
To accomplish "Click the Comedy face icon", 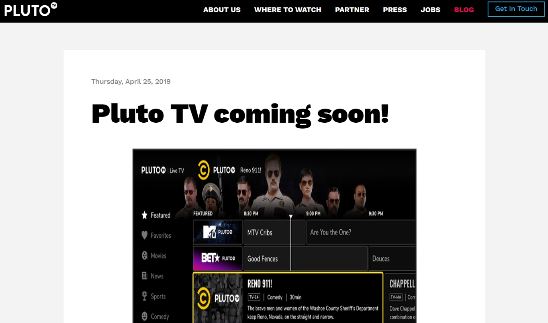I will 145,316.
